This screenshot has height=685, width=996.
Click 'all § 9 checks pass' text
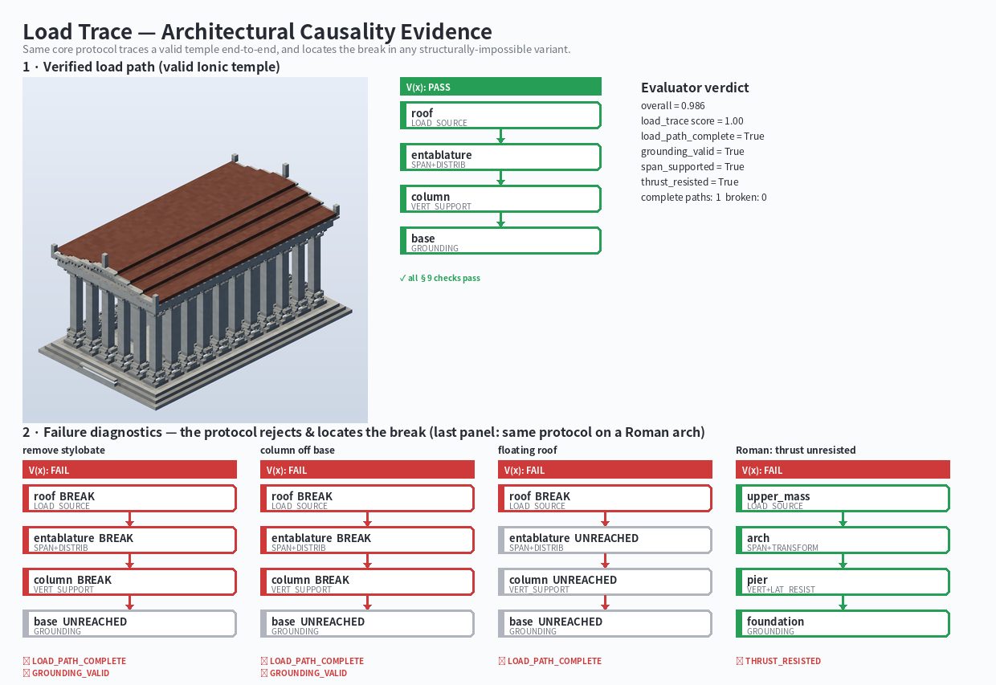click(x=439, y=278)
